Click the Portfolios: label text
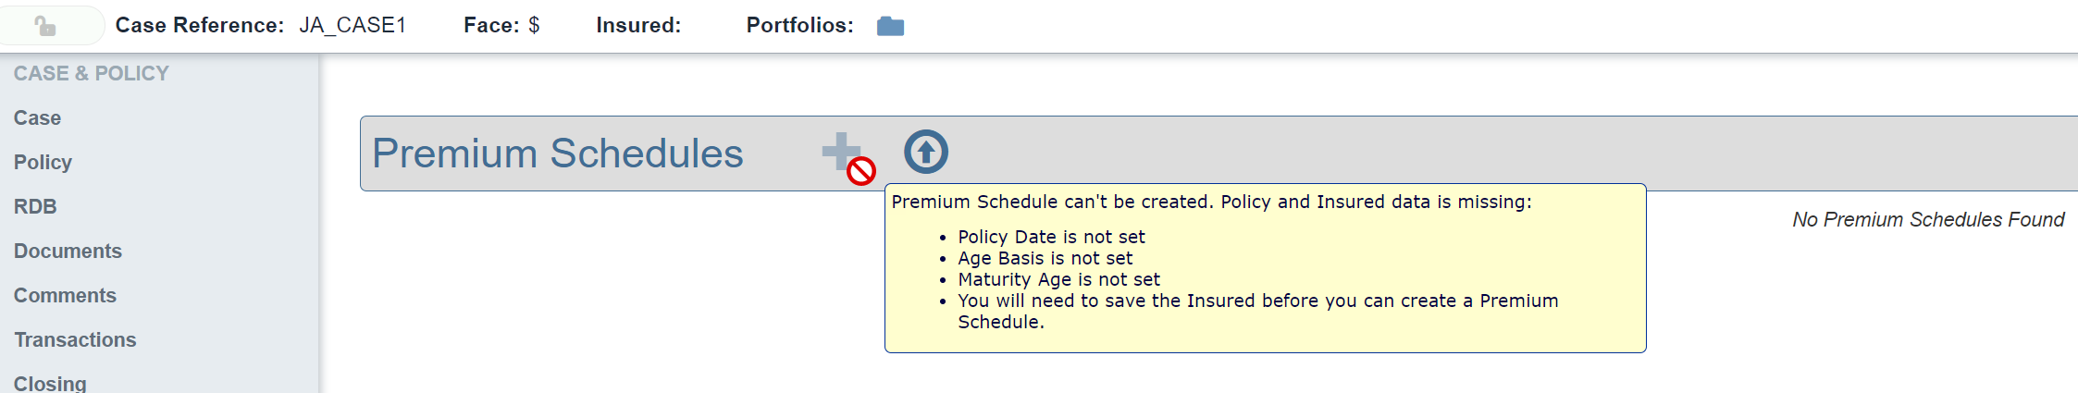The height and width of the screenshot is (393, 2078). click(x=799, y=26)
